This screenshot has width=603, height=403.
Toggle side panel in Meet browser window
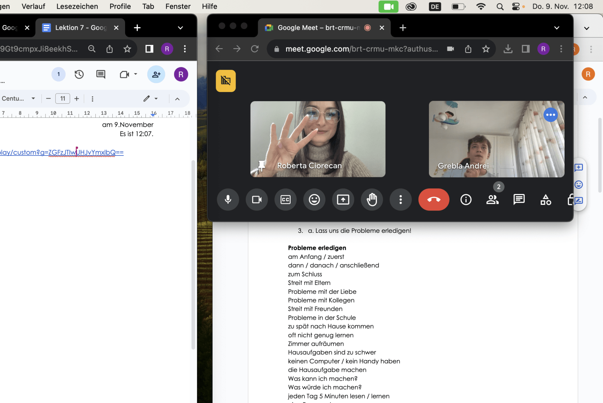(526, 49)
